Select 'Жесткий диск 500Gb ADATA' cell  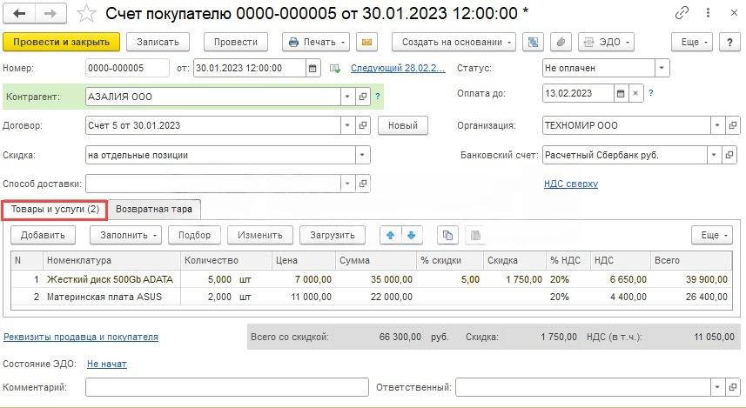click(x=110, y=279)
